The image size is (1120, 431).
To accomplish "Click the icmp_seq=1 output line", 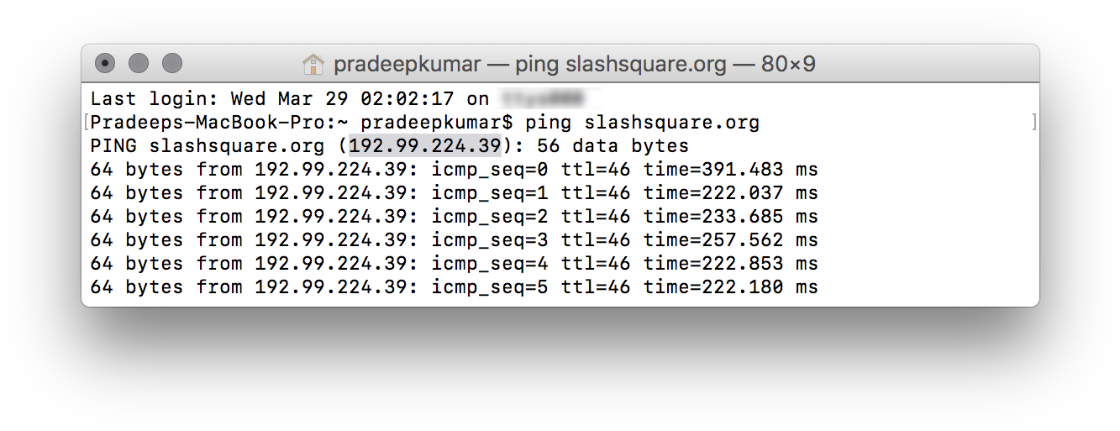I will pos(454,193).
